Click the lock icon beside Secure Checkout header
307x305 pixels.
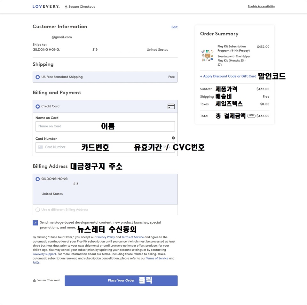pyautogui.click(x=66, y=7)
